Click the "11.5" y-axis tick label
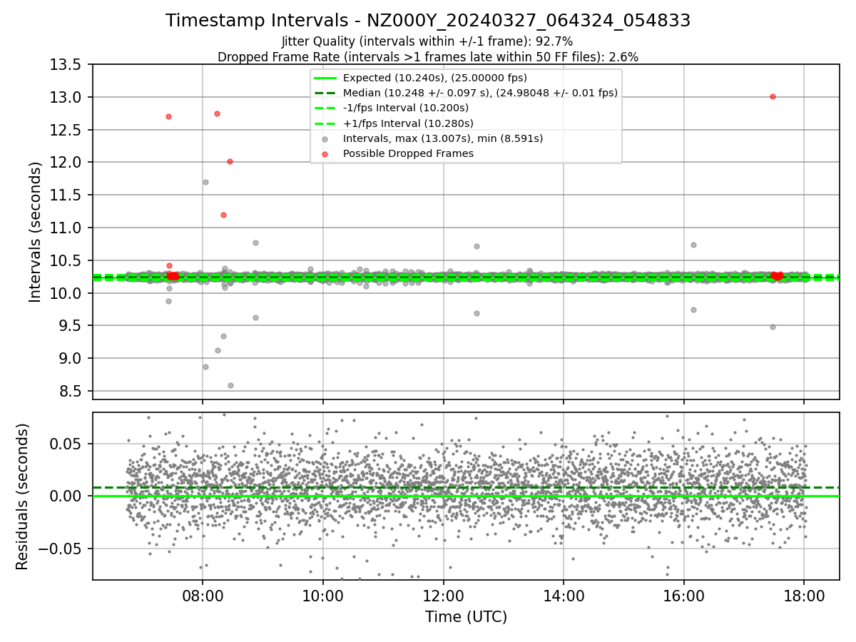This screenshot has height=642, width=856. click(66, 195)
